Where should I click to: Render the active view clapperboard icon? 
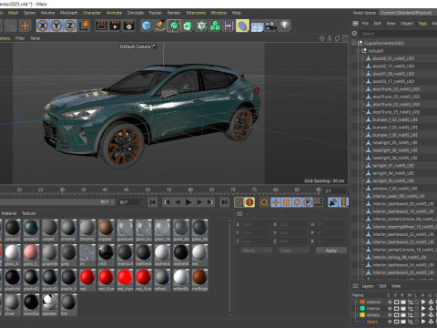[x=101, y=26]
